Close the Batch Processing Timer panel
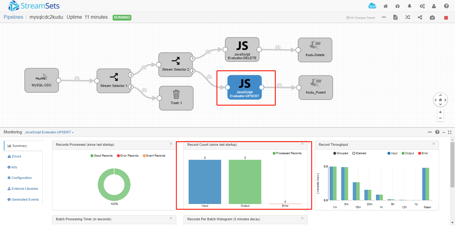 click(x=171, y=218)
